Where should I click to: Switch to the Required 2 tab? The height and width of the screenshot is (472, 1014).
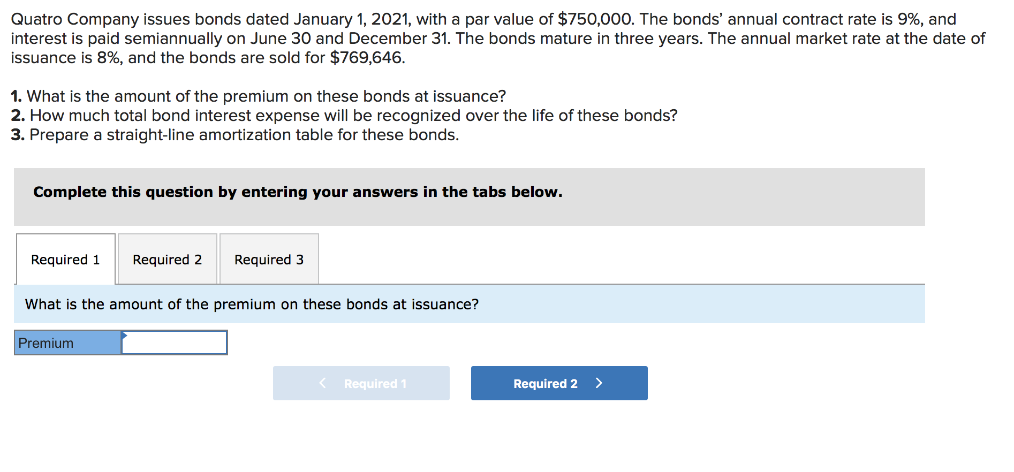(x=167, y=259)
